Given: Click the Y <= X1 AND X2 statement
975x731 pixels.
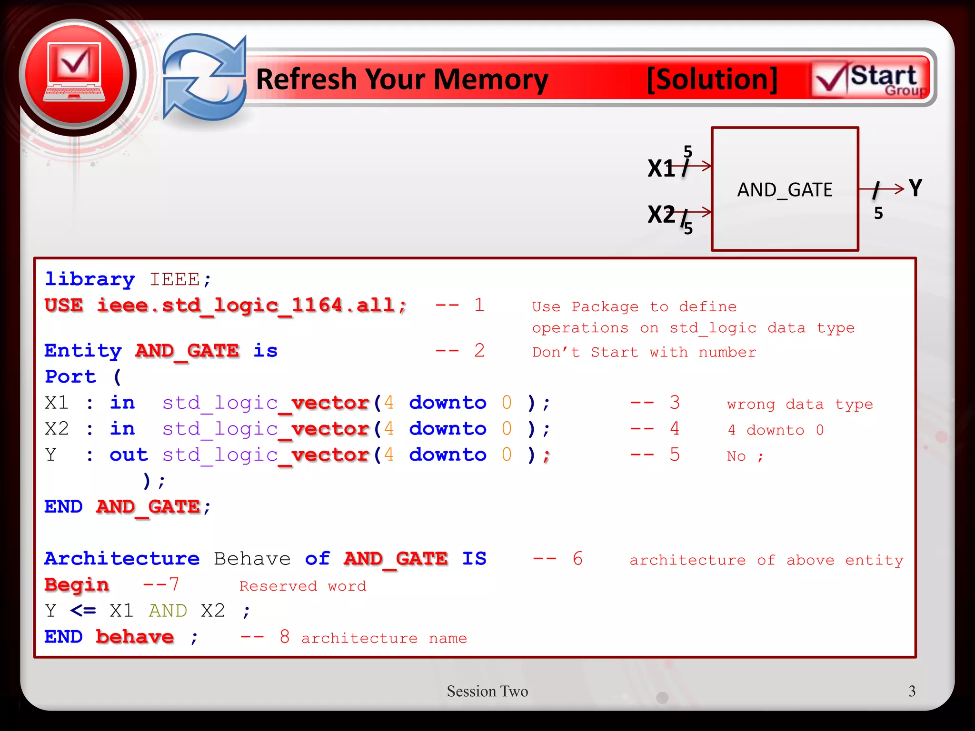Looking at the screenshot, I should click(x=148, y=611).
